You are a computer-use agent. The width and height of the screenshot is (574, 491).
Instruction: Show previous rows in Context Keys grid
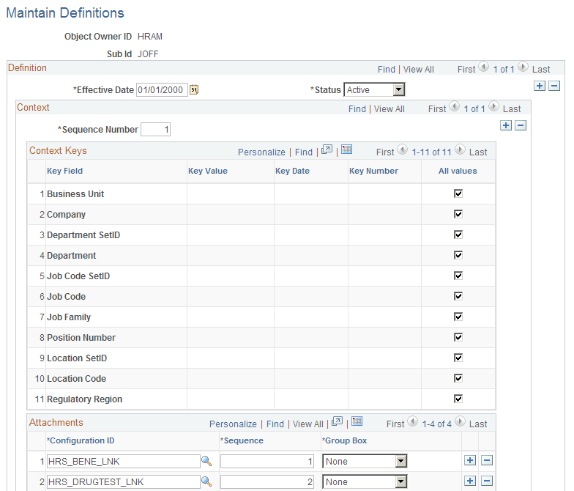(x=403, y=149)
